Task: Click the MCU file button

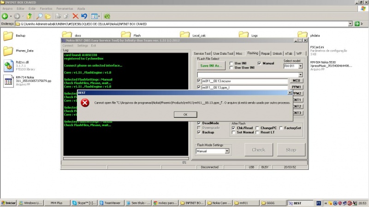Action: [296, 80]
